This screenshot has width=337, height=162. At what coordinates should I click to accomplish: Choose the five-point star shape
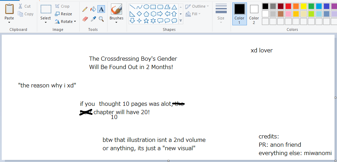(x=146, y=21)
